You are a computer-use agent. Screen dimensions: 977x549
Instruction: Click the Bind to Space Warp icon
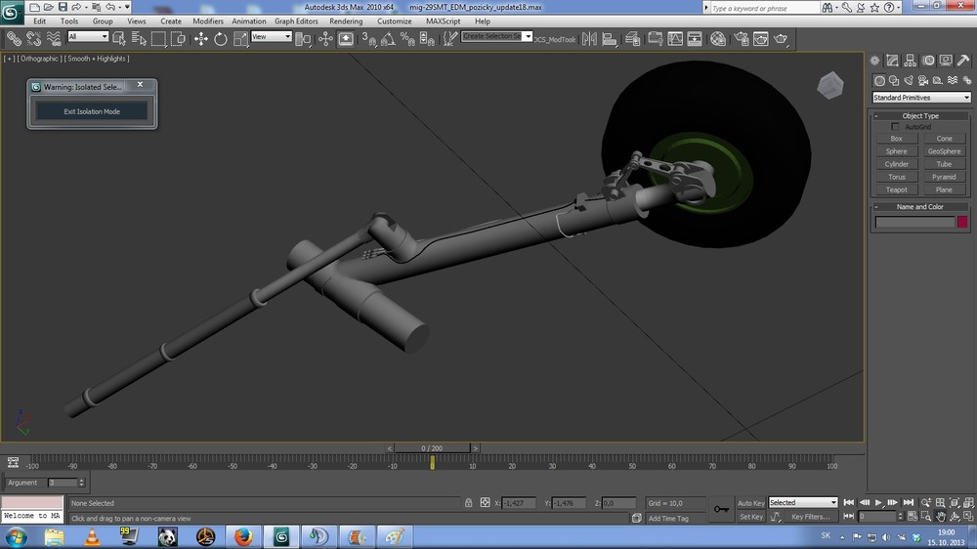[54, 39]
